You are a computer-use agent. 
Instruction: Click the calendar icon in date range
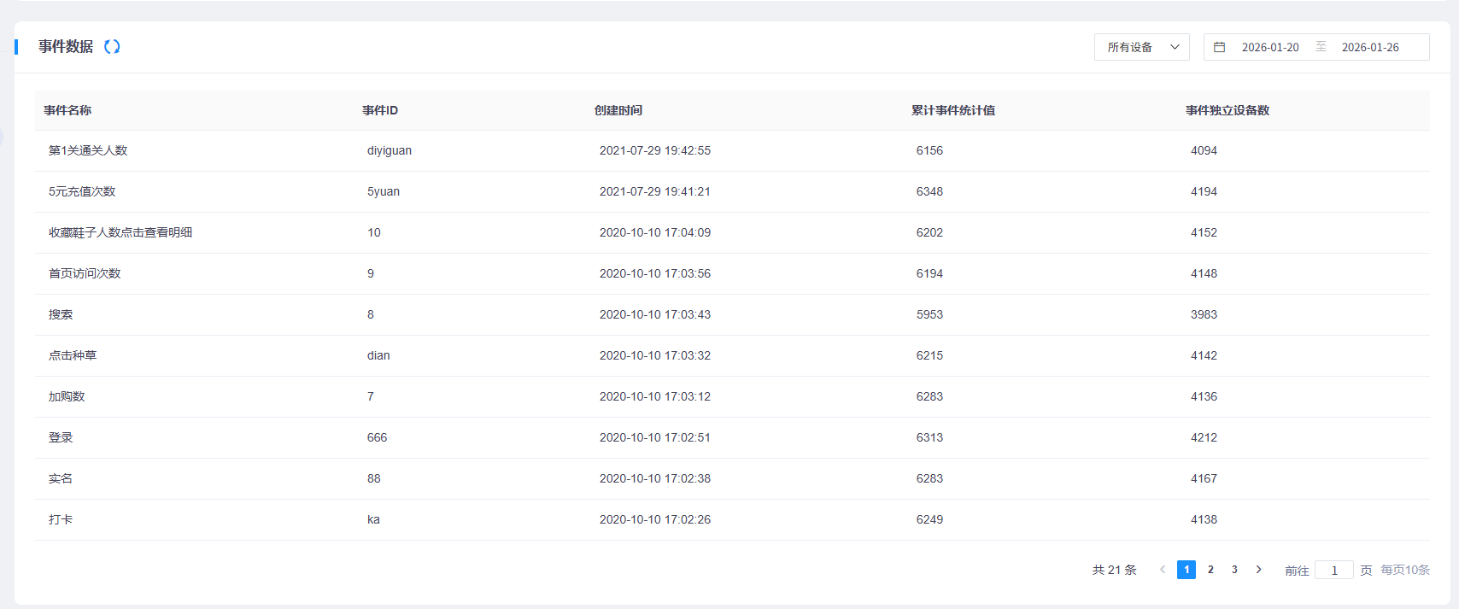click(x=1220, y=47)
